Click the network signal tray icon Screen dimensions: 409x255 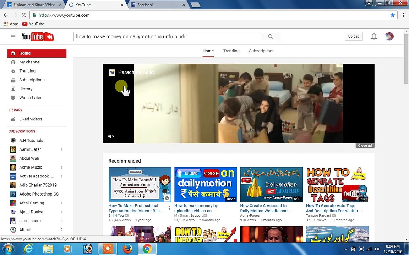pyautogui.click(x=369, y=249)
